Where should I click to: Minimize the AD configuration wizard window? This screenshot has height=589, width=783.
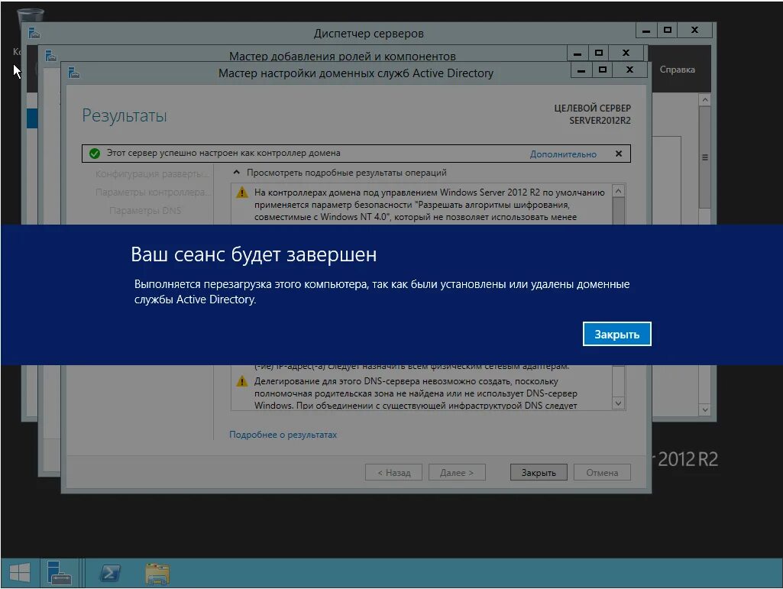coord(581,70)
